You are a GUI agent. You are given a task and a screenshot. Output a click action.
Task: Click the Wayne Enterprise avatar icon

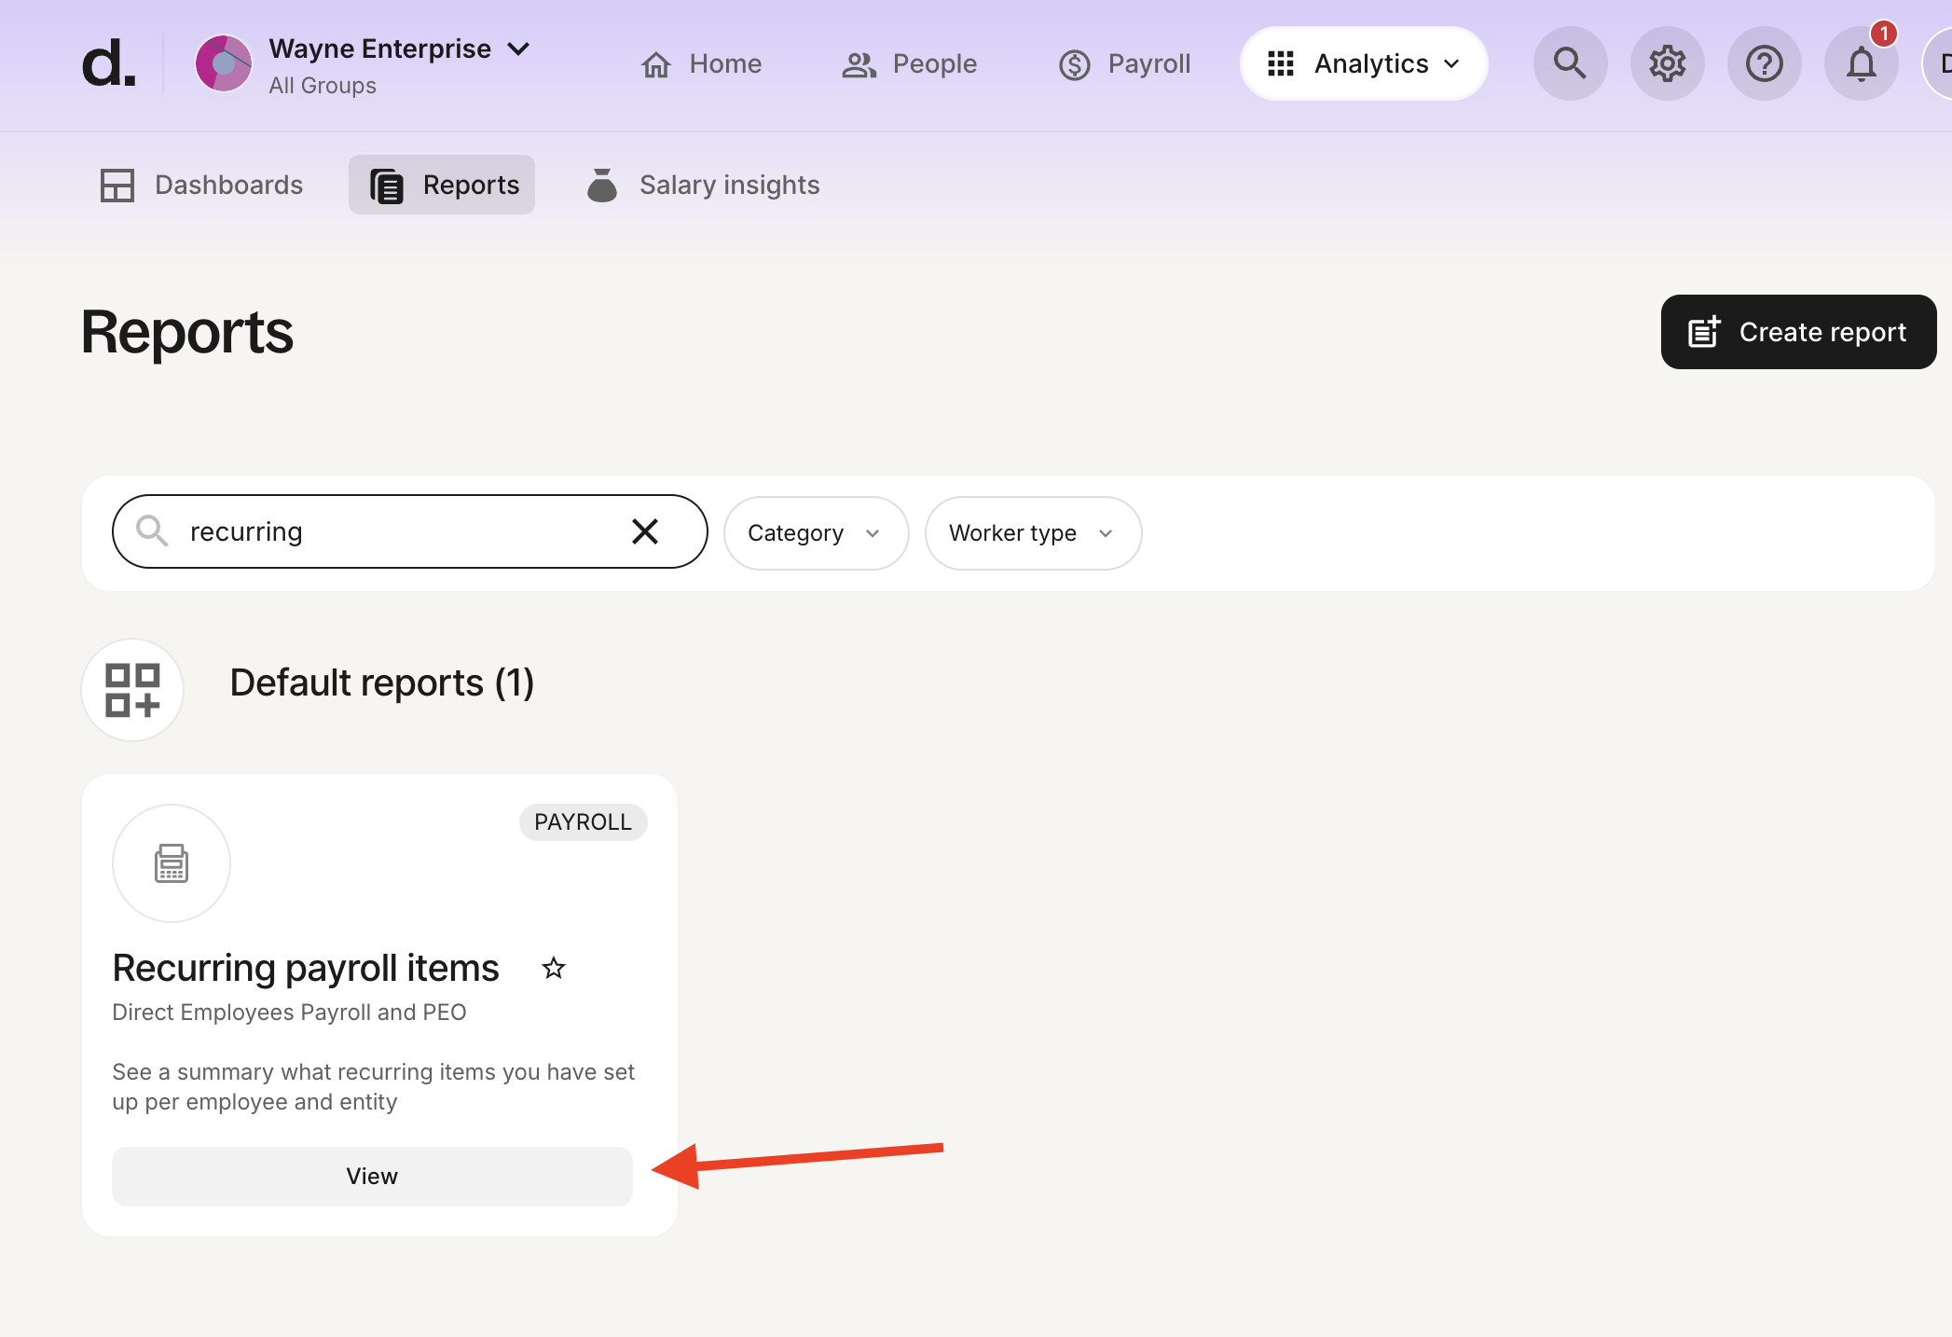point(224,63)
